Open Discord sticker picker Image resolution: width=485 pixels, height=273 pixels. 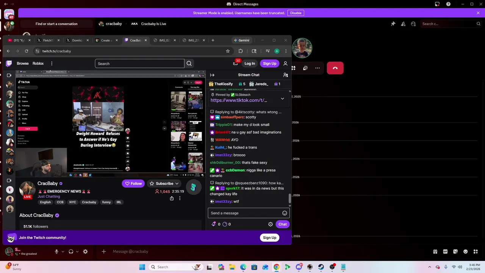point(455,251)
